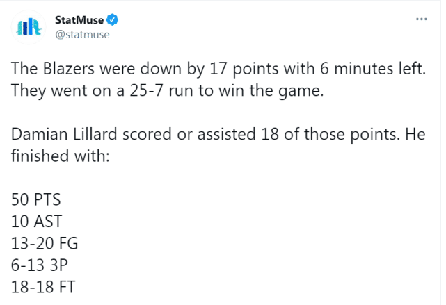Click the @statmuse handle
Screen dimensions: 446x305
82,34
